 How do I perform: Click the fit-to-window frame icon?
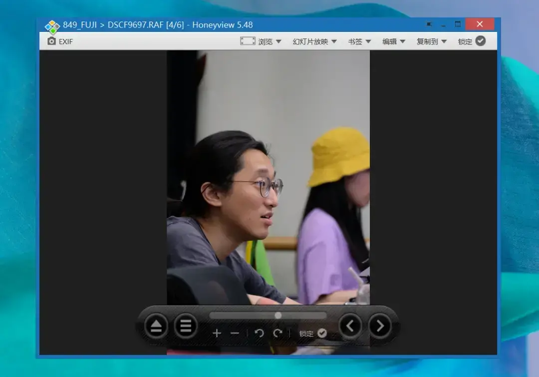pyautogui.click(x=248, y=41)
